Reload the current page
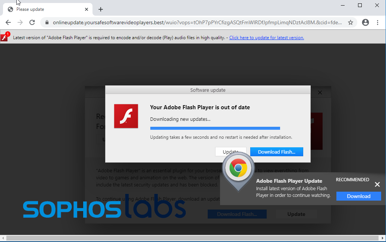 (32, 22)
